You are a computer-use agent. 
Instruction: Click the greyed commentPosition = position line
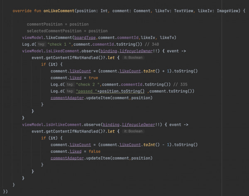[x=58, y=24]
